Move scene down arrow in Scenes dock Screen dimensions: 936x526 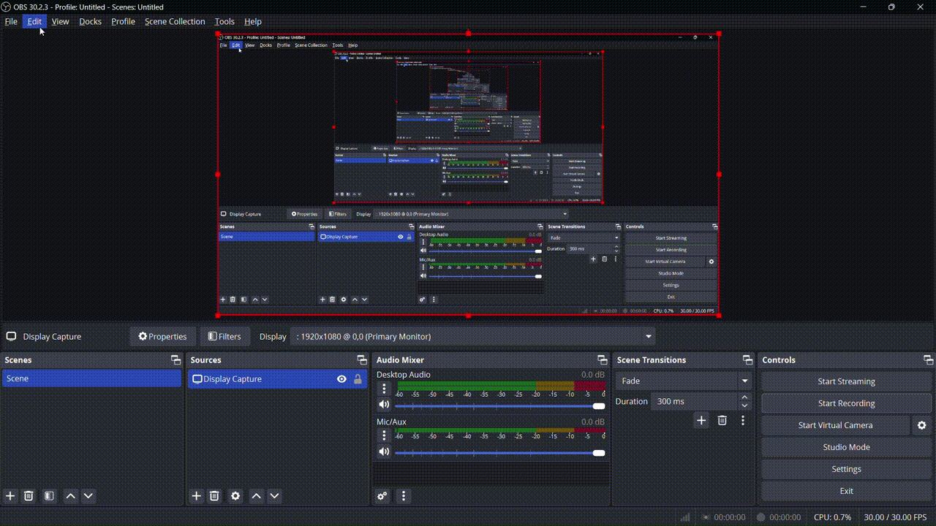click(88, 496)
